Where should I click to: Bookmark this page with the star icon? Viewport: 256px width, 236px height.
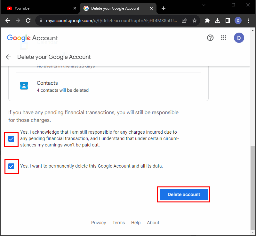(194, 20)
